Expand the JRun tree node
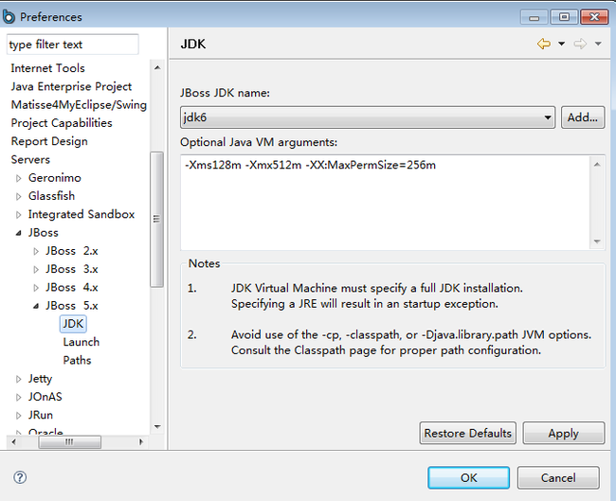Screen dimensions: 616x501 (18, 416)
